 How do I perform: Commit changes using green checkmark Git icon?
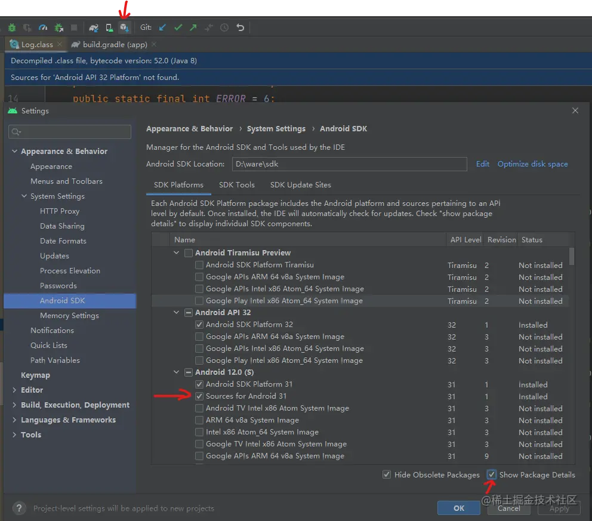point(177,27)
